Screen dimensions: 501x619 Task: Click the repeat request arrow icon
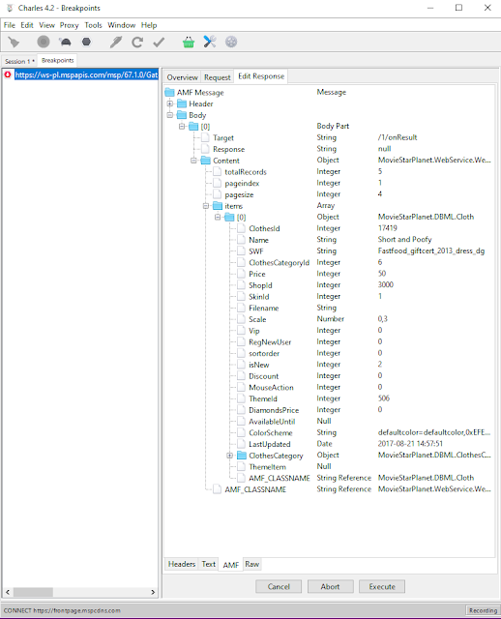[x=137, y=42]
